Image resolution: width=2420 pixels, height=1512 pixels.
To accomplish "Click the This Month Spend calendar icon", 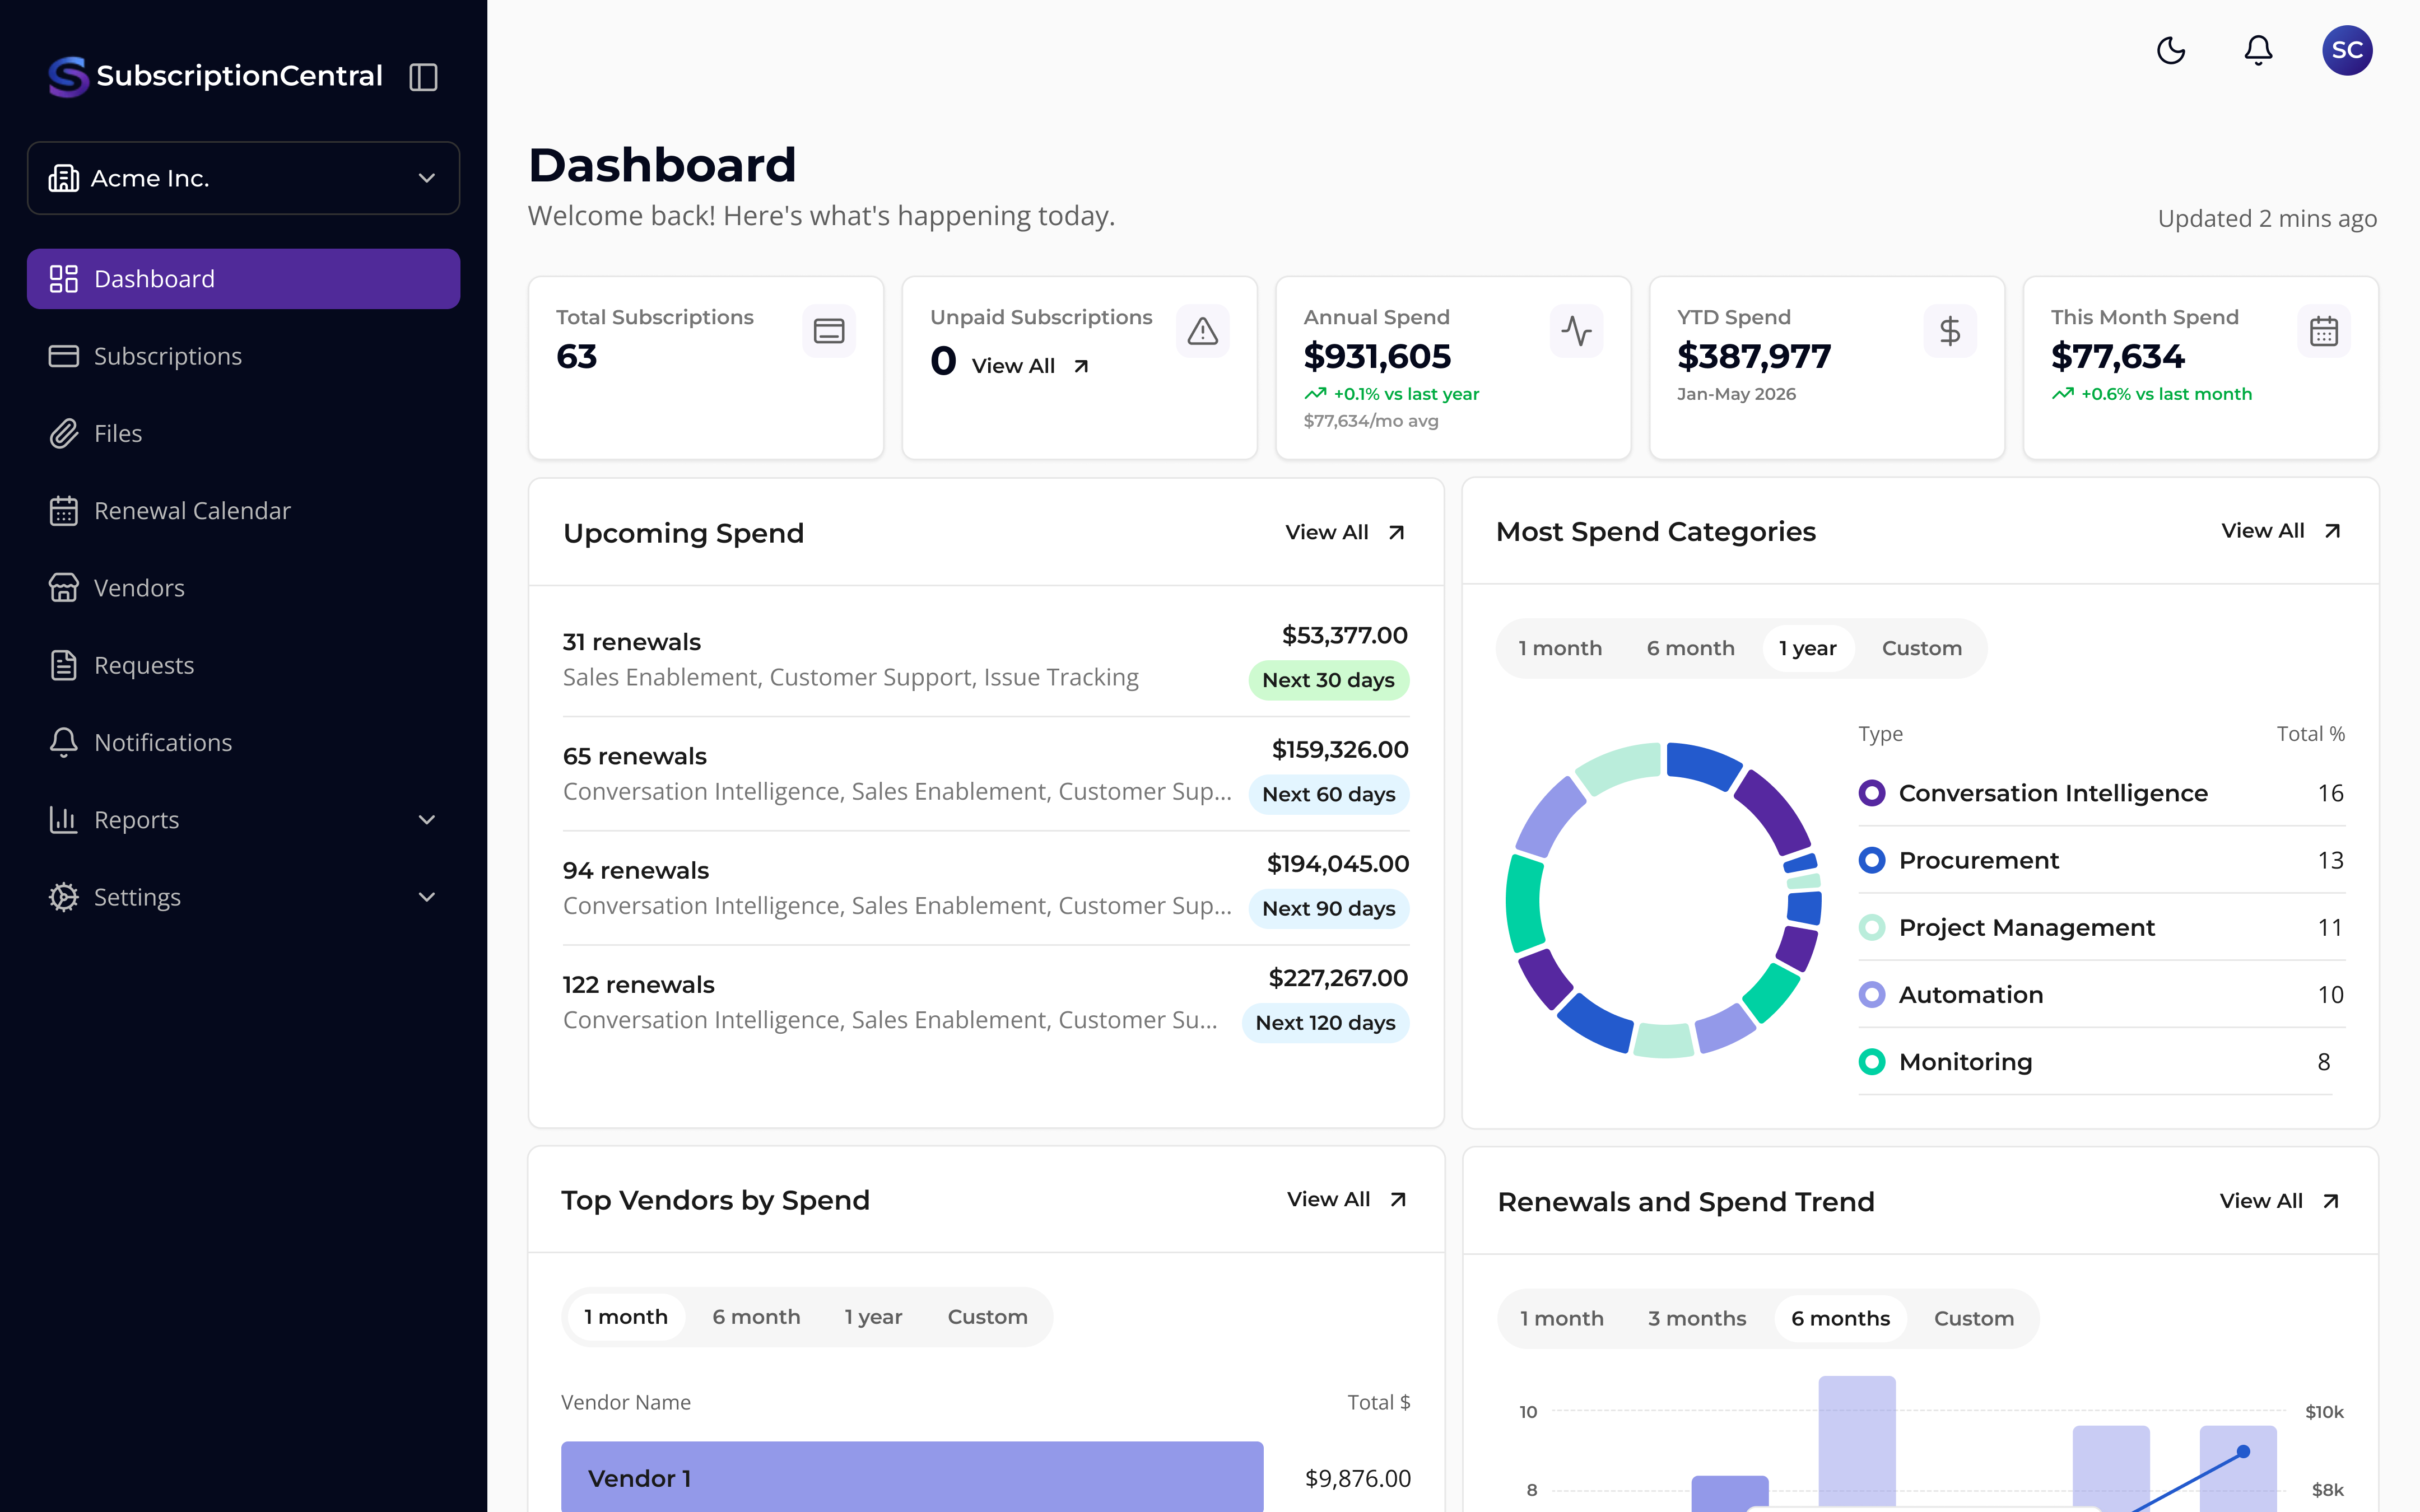I will pos(2324,331).
